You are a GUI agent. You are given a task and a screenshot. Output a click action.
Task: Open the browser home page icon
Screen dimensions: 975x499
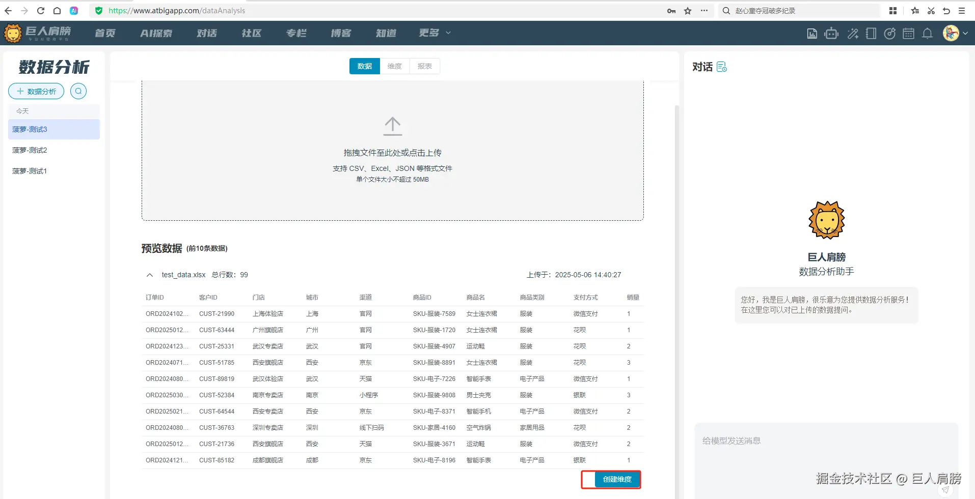click(57, 11)
